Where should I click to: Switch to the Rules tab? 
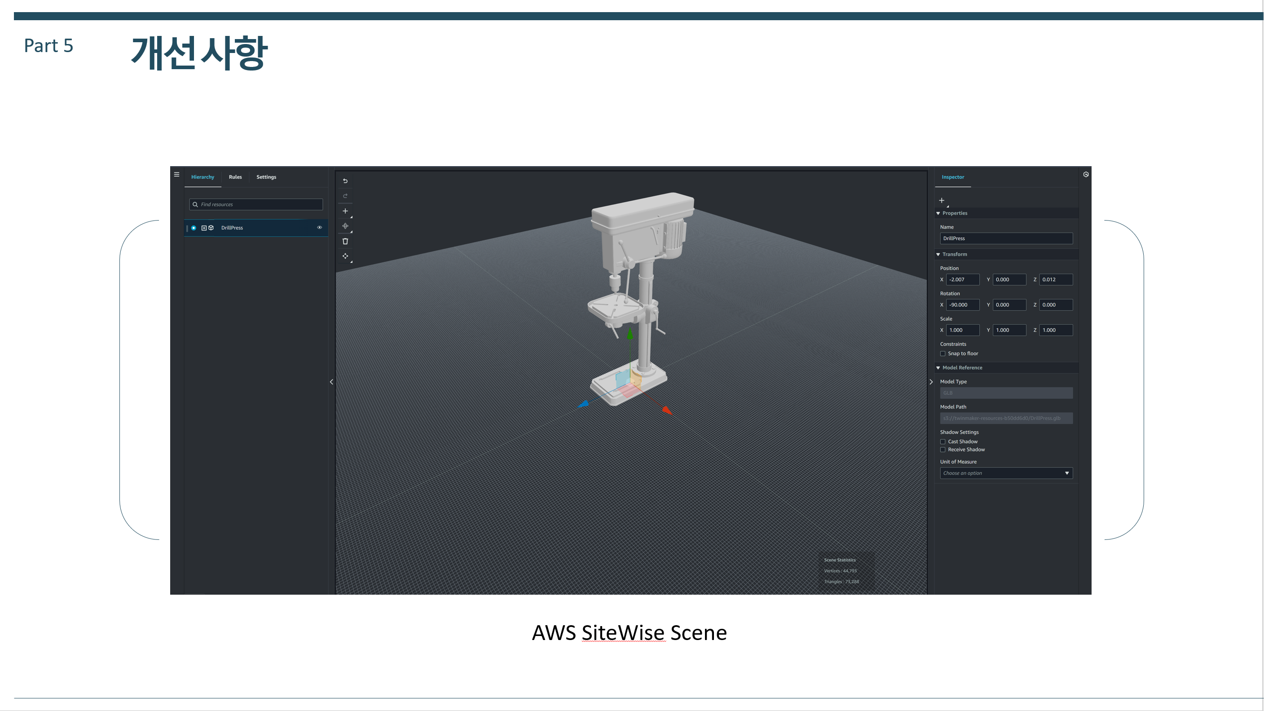click(235, 177)
